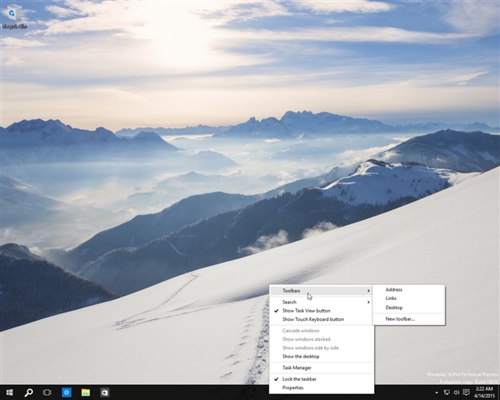Click the volume icon in system tray
Image resolution: width=500 pixels, height=400 pixels.
pos(457,392)
